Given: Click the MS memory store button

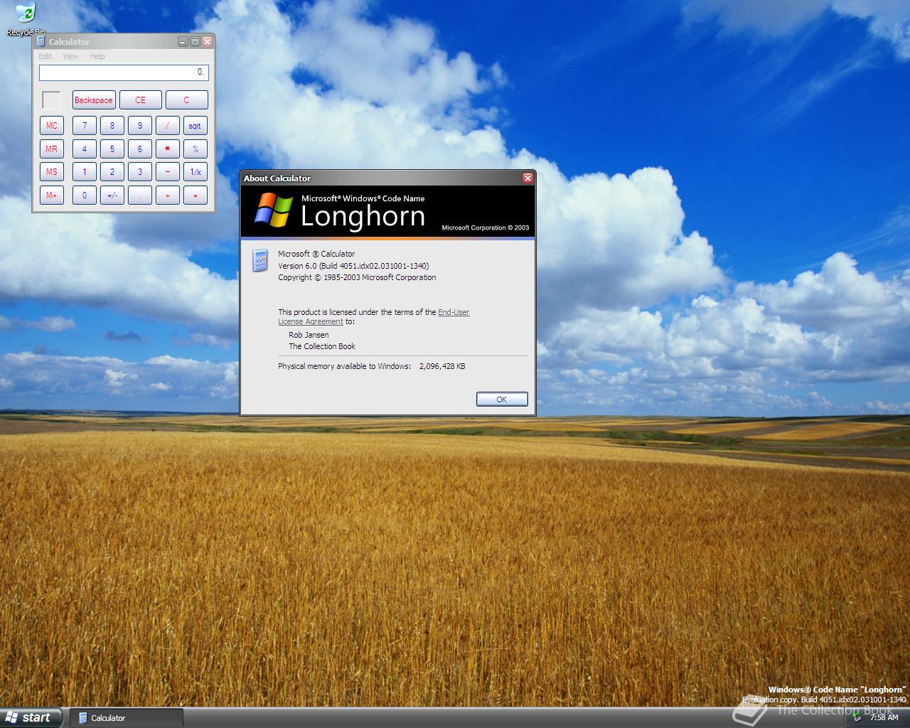Looking at the screenshot, I should (x=52, y=172).
